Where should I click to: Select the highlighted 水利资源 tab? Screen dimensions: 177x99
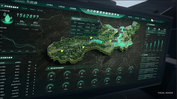click(73, 8)
